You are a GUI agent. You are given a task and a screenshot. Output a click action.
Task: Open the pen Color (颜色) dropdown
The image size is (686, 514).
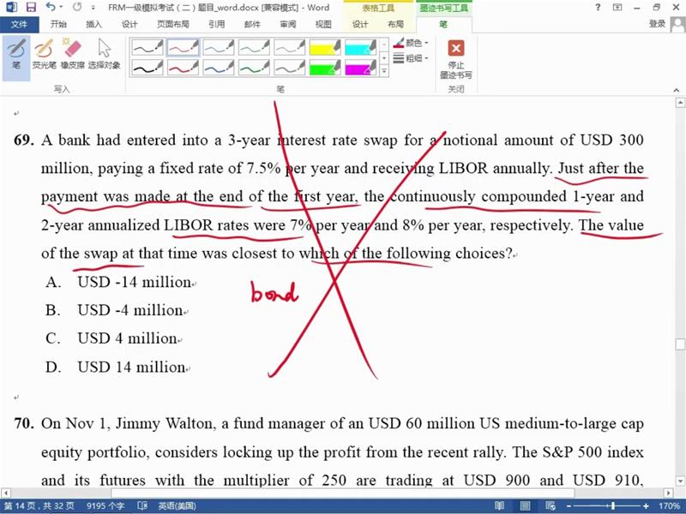[414, 43]
